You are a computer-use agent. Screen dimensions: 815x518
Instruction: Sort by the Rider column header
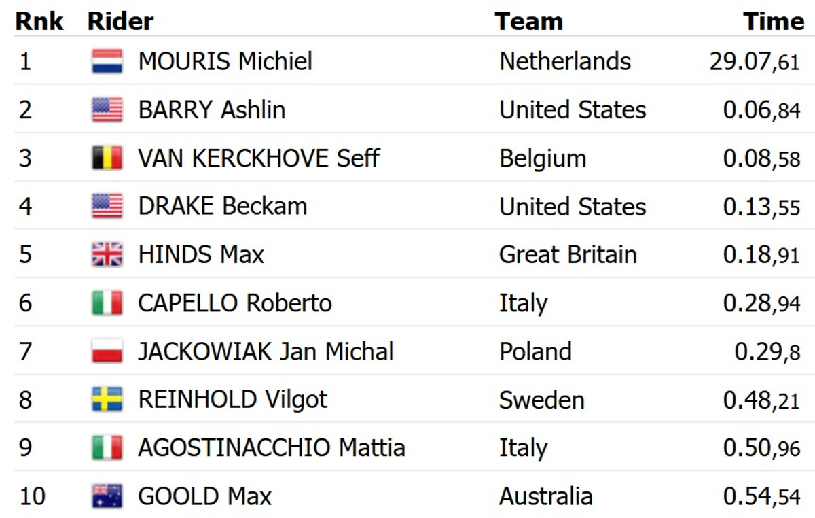[120, 22]
